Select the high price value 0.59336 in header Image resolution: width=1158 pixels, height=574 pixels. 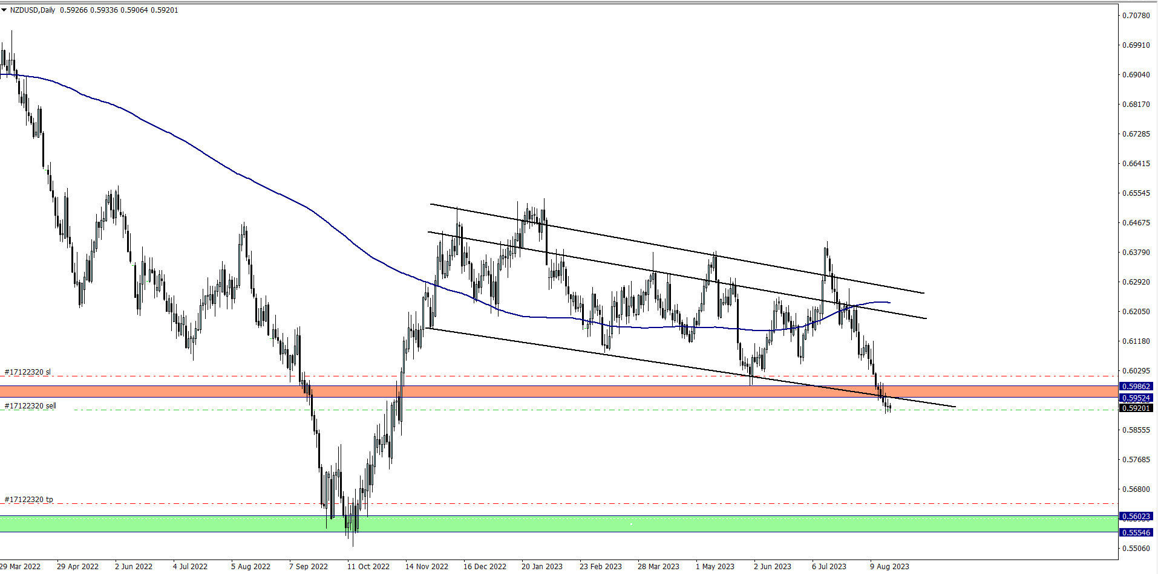104,10
